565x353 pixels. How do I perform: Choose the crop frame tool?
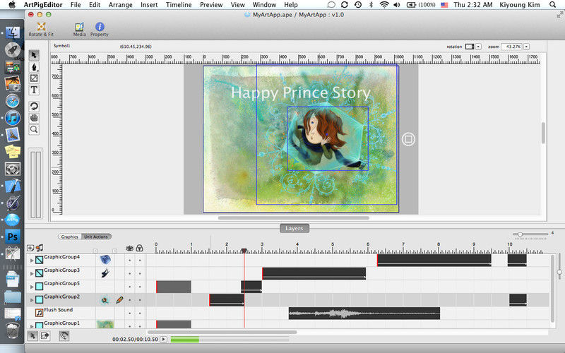click(34, 78)
